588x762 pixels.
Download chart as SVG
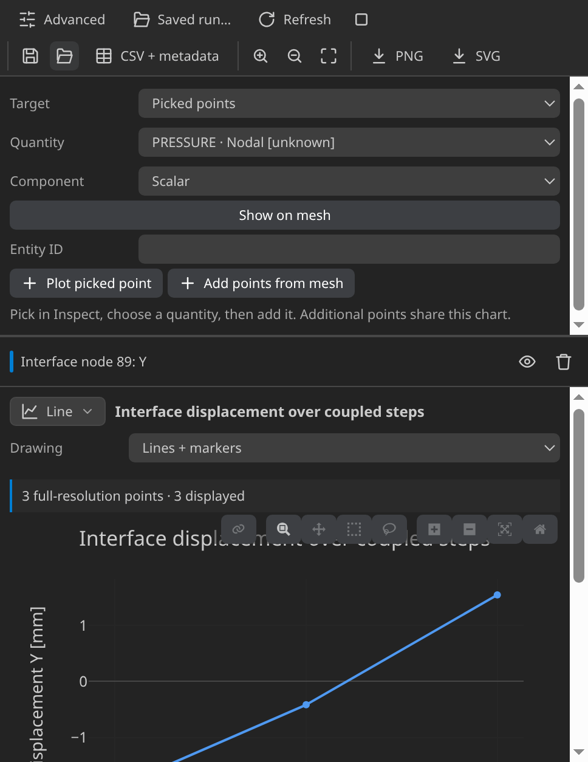(477, 56)
